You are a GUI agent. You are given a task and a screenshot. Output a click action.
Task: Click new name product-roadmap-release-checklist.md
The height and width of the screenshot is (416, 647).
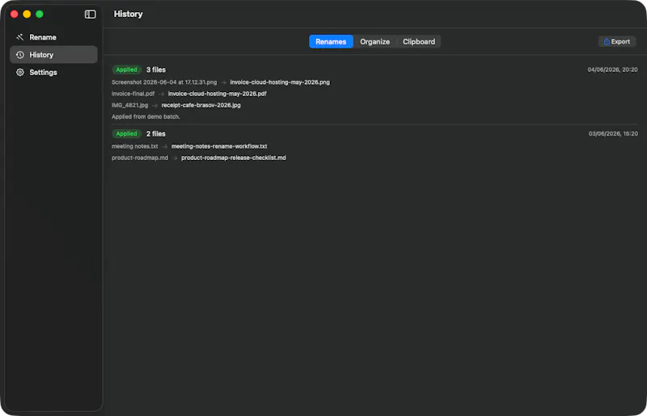(x=234, y=158)
